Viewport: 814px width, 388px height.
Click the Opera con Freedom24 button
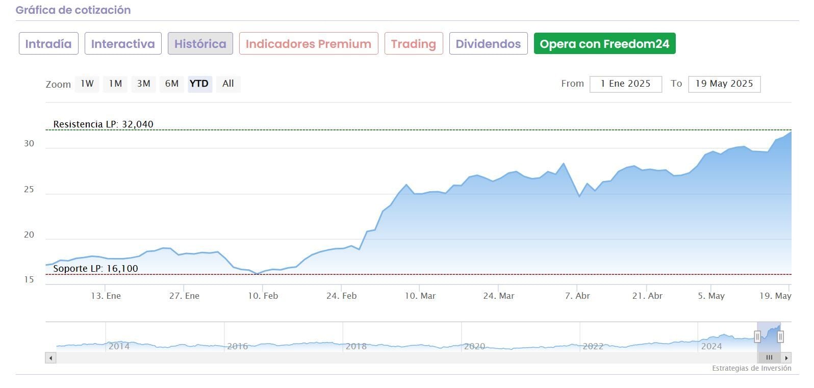604,44
